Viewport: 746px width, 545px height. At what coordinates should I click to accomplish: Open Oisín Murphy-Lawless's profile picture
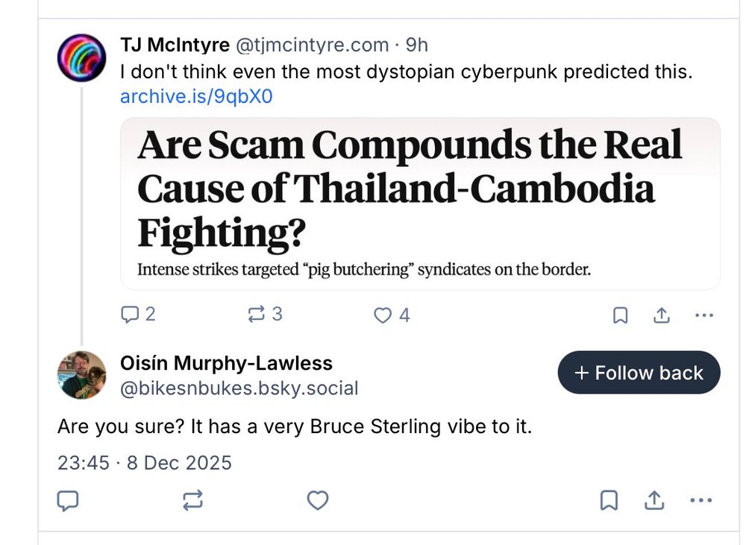tap(81, 375)
